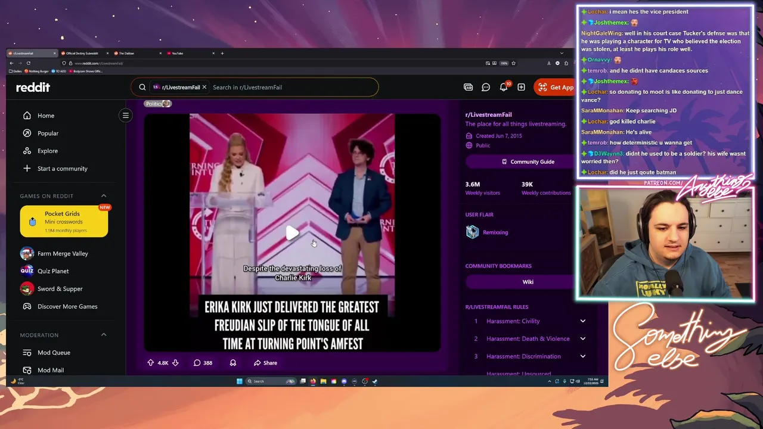Open the Nothing Burger bookmark
The image size is (763, 429).
(x=36, y=71)
